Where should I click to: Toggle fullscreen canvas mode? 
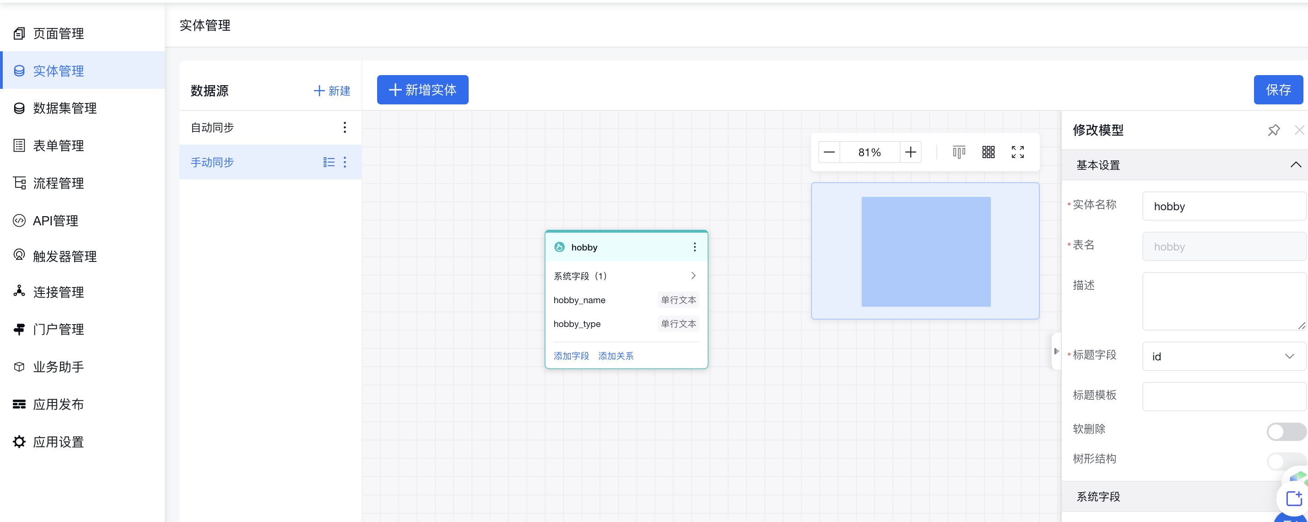point(1017,152)
